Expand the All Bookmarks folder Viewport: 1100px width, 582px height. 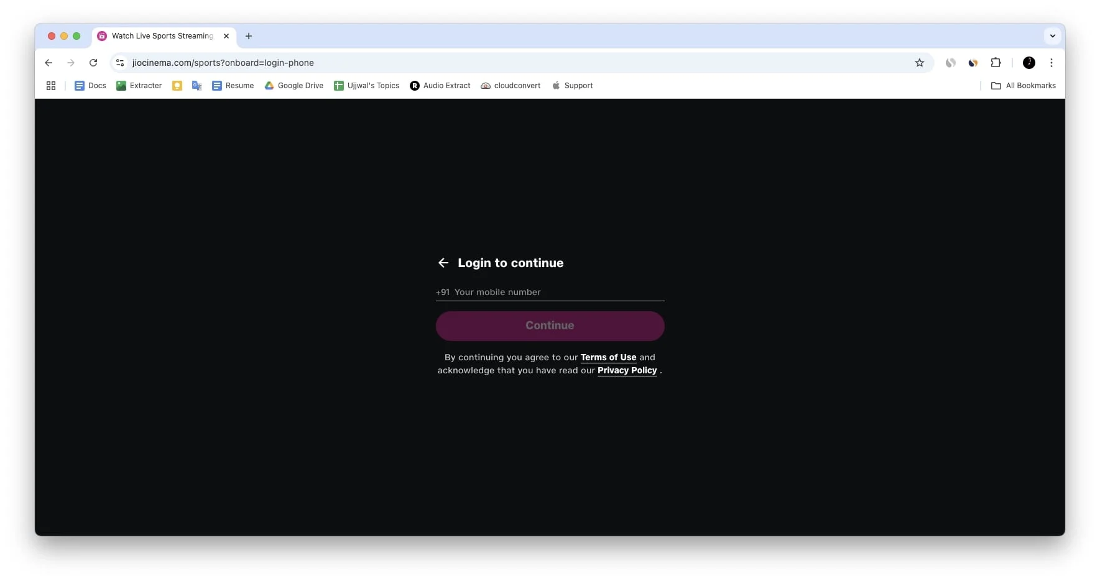(x=1024, y=86)
